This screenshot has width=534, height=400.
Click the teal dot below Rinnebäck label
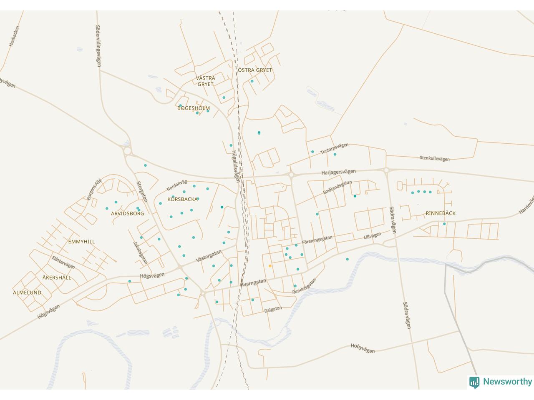click(444, 224)
